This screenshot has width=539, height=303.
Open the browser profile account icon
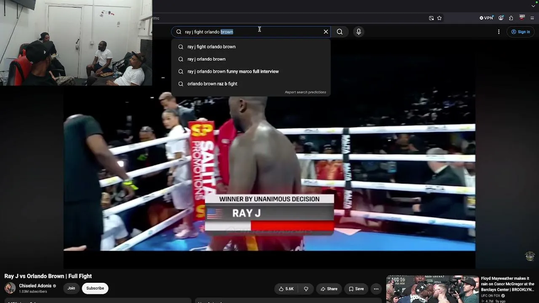point(501,18)
